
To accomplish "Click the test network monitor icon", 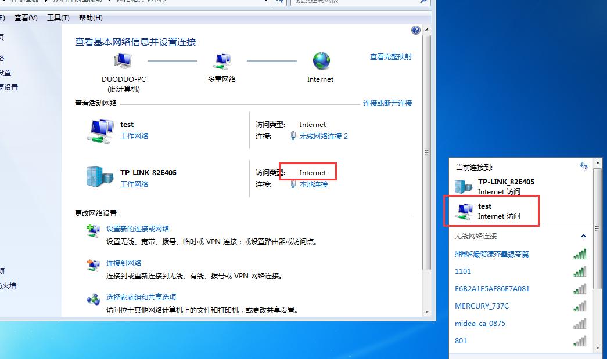I will coord(100,129).
